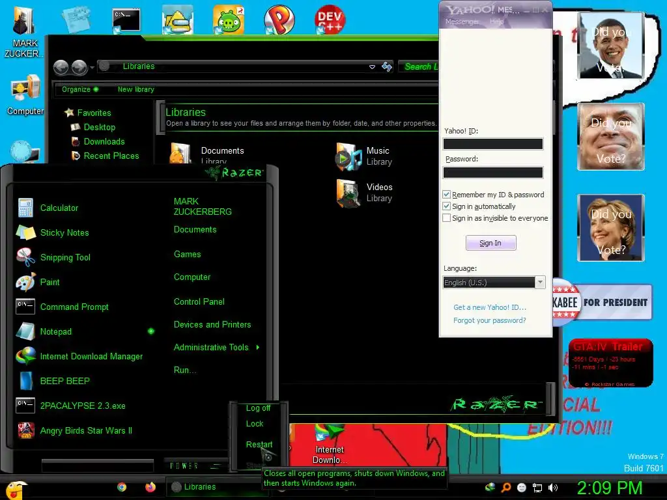The image size is (667, 500).
Task: Open the MARK ZUCKER.. user folder icon
Action: coord(24,32)
